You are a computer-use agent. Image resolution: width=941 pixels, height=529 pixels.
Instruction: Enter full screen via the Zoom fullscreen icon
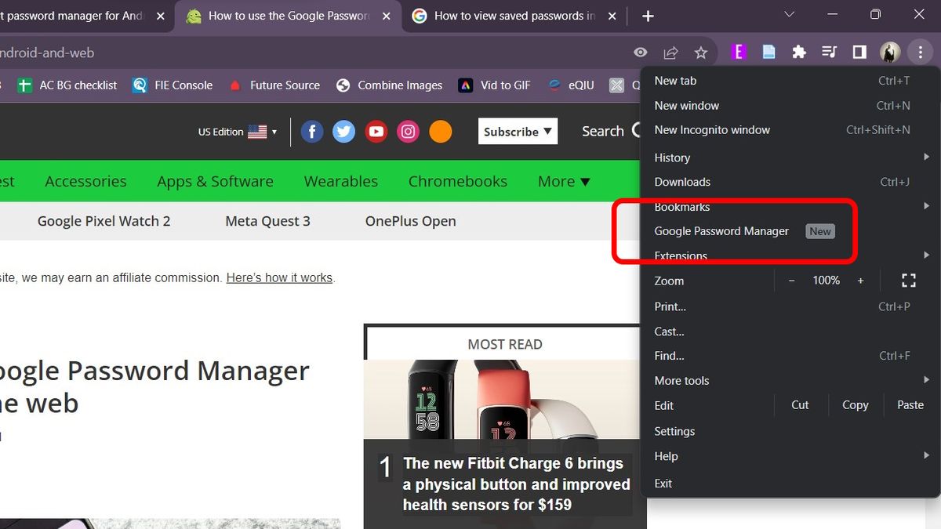tap(908, 280)
